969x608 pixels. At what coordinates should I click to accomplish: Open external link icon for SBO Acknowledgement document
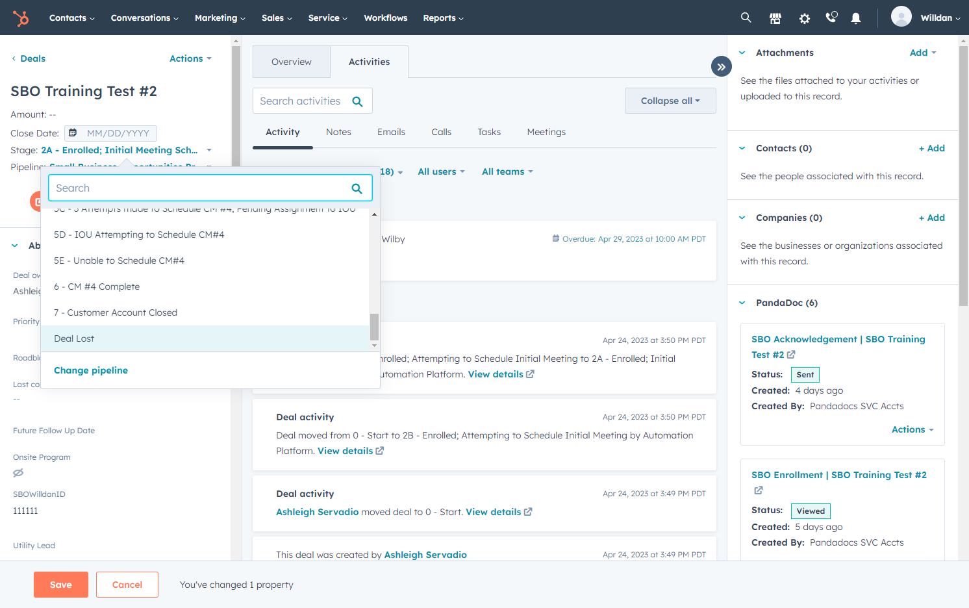pyautogui.click(x=791, y=355)
